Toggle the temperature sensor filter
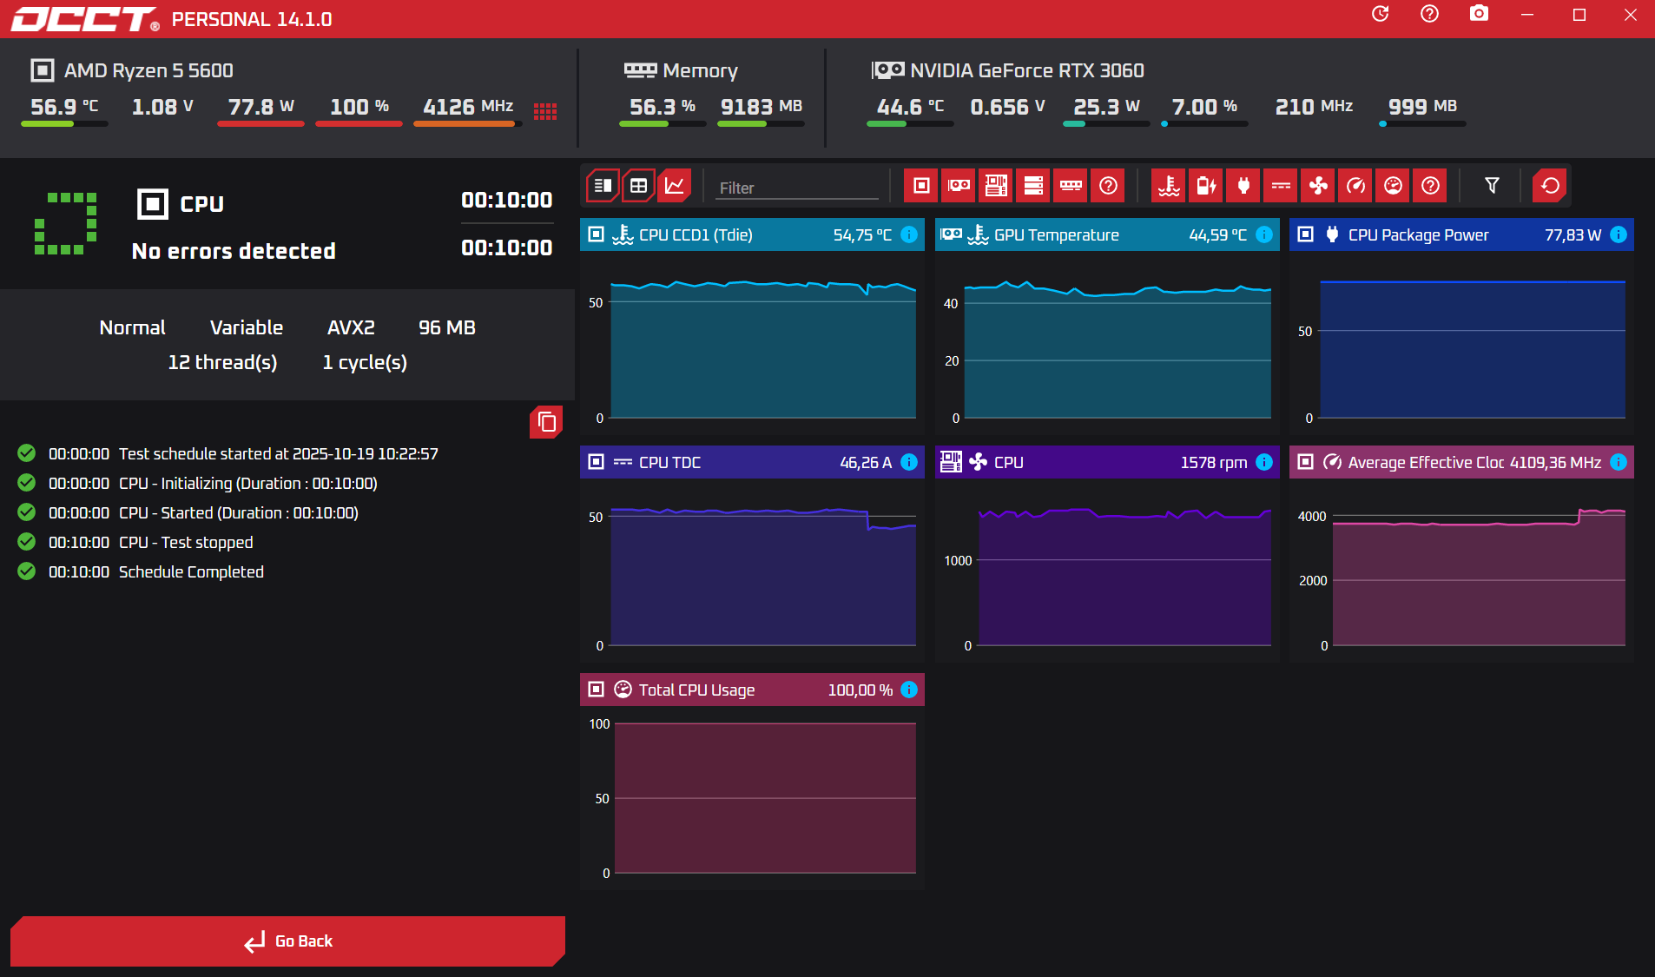The width and height of the screenshot is (1655, 977). pyautogui.click(x=1169, y=186)
